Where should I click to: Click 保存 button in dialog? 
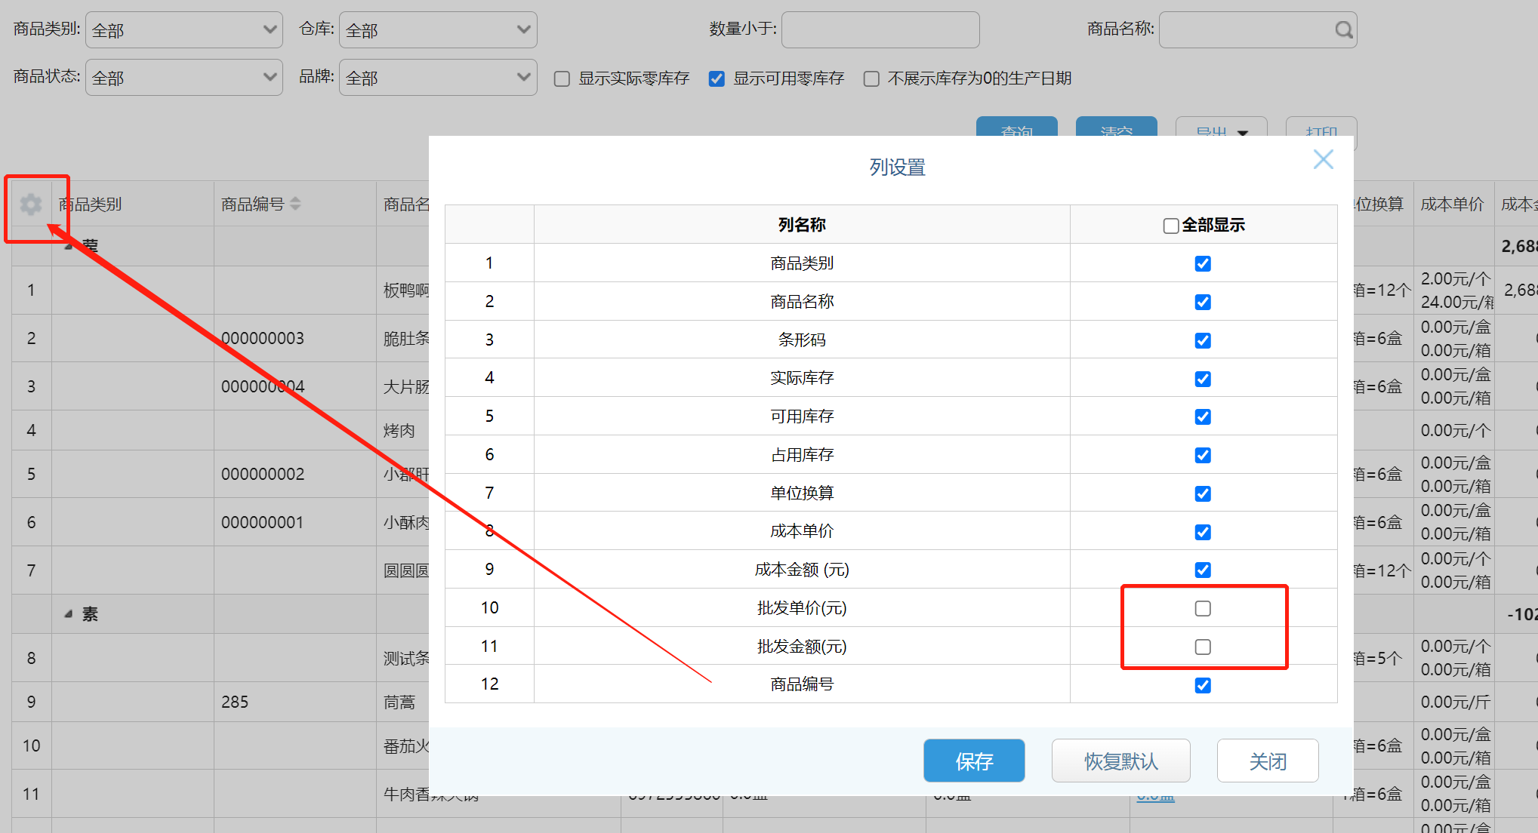(974, 761)
